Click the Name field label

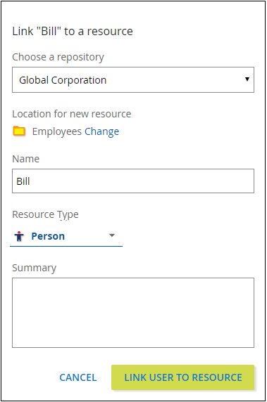click(x=26, y=159)
